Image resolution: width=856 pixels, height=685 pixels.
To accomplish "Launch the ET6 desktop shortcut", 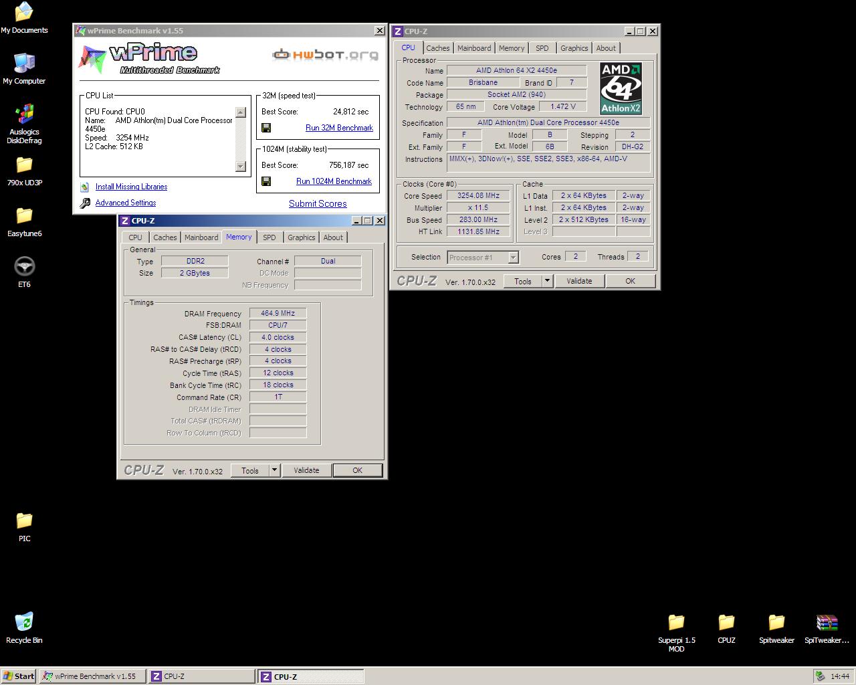I will pyautogui.click(x=24, y=273).
